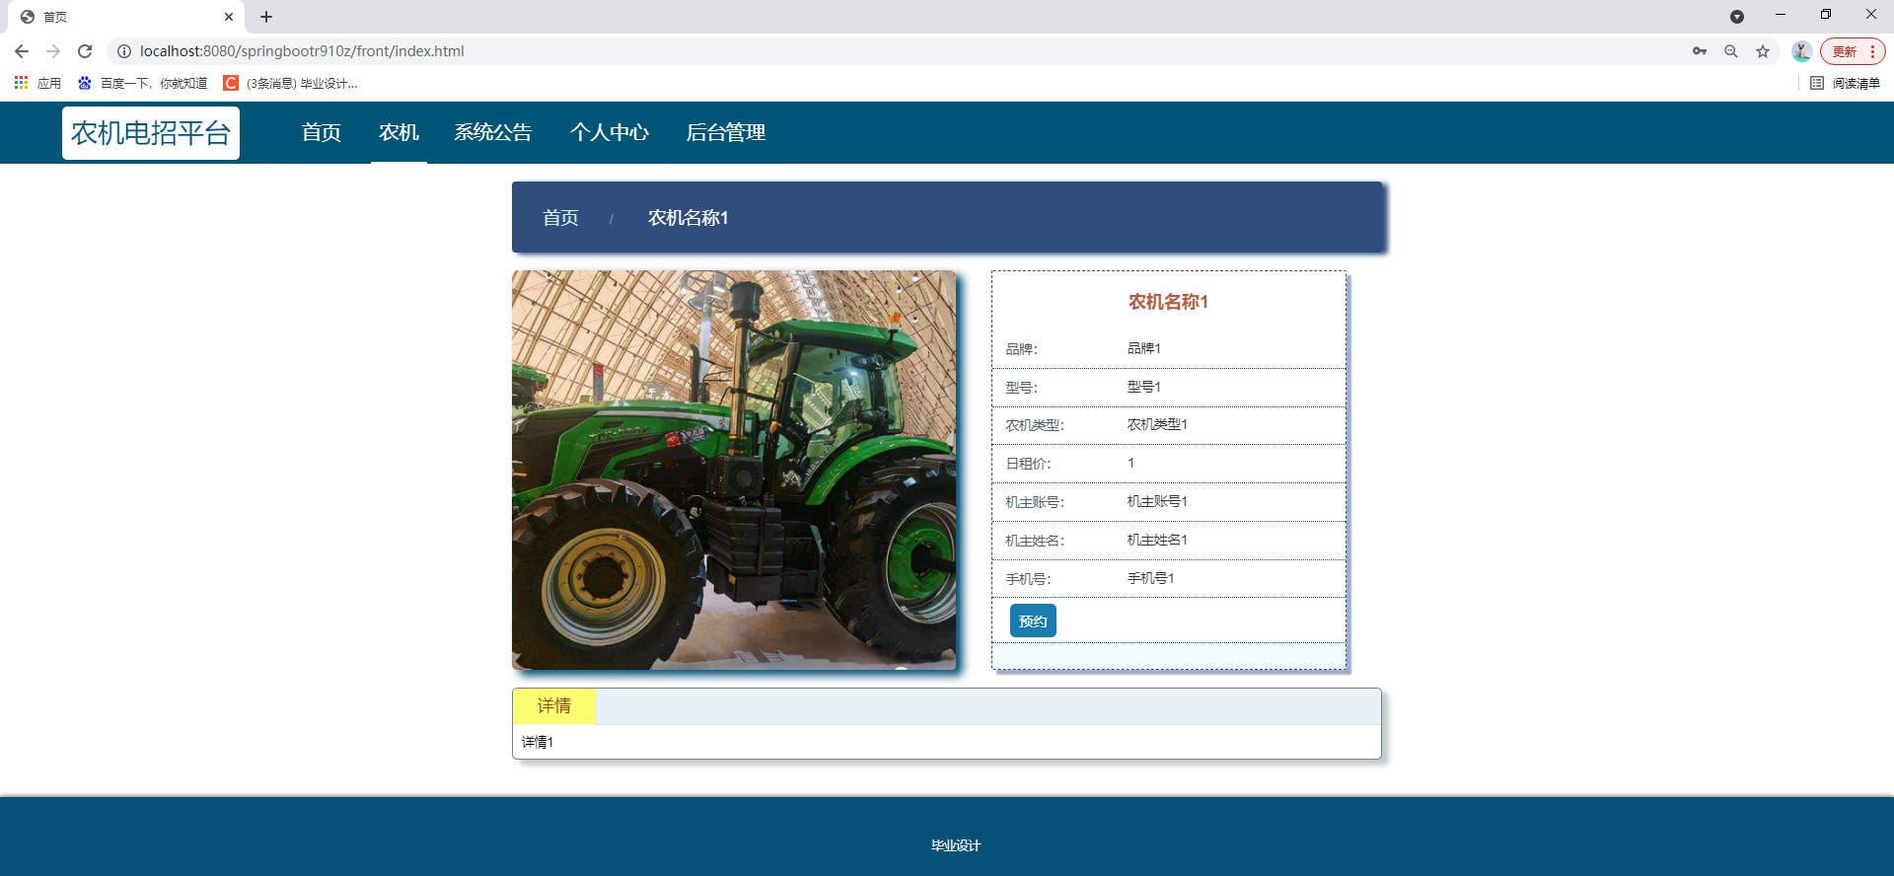Image resolution: width=1894 pixels, height=876 pixels.
Task: Click the 品牌: label
Action: [1022, 349]
